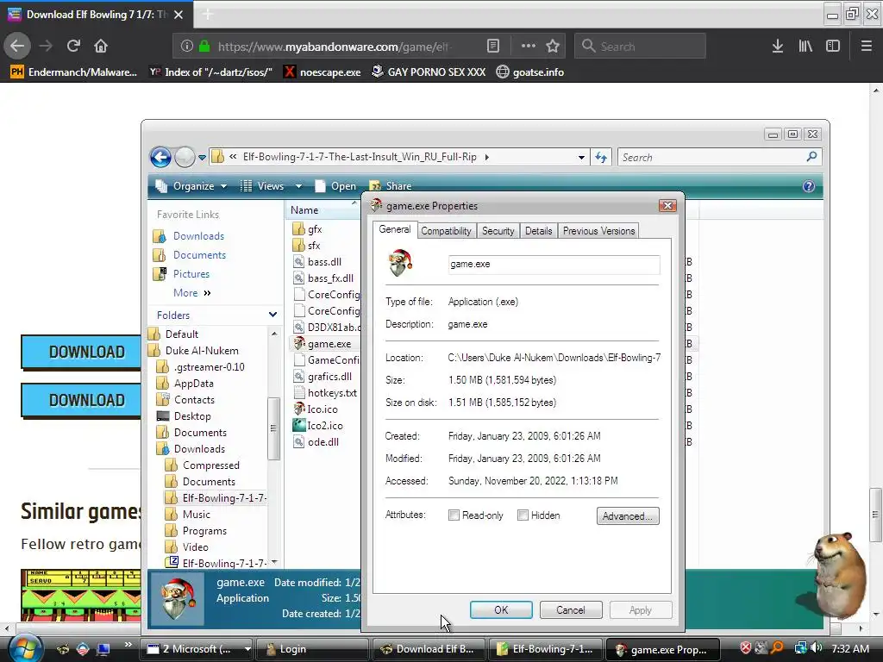Expand taskbar Microsoft group dropdown
This screenshot has width=883, height=662.
coord(247,649)
